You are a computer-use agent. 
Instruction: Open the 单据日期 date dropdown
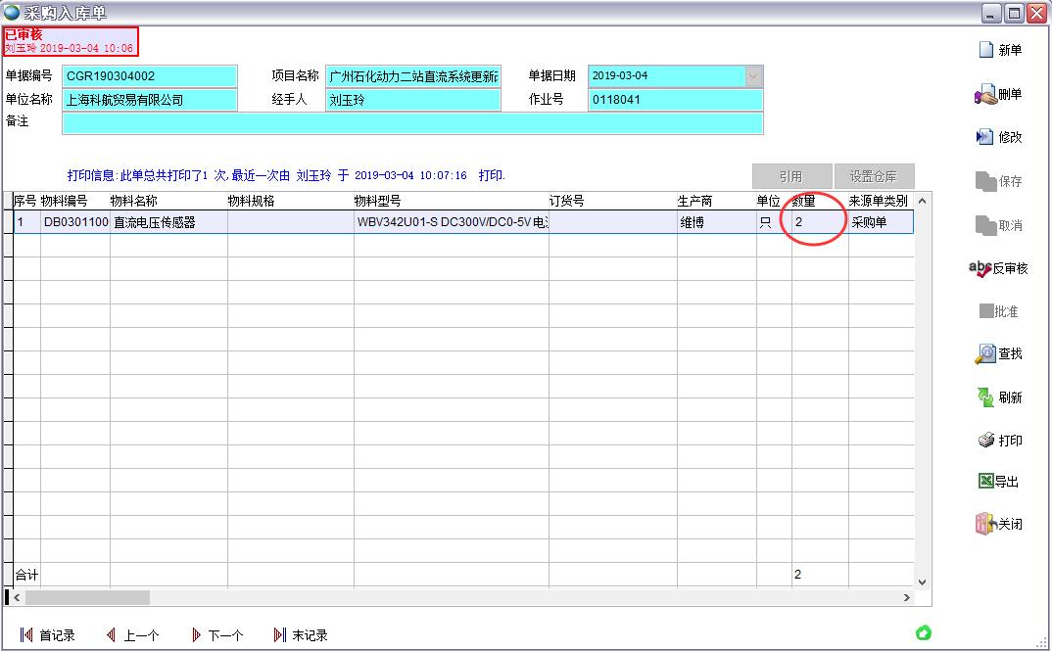(752, 75)
